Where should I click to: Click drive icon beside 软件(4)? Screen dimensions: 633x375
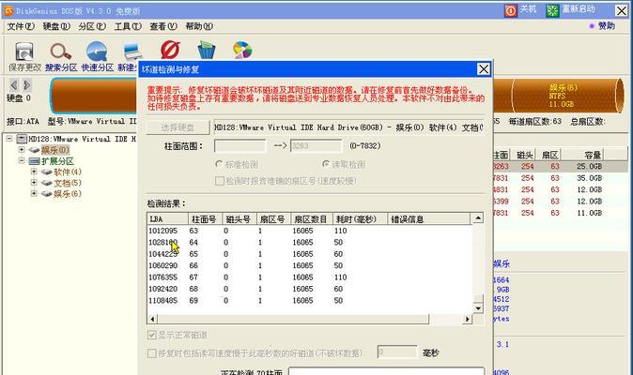[47, 172]
